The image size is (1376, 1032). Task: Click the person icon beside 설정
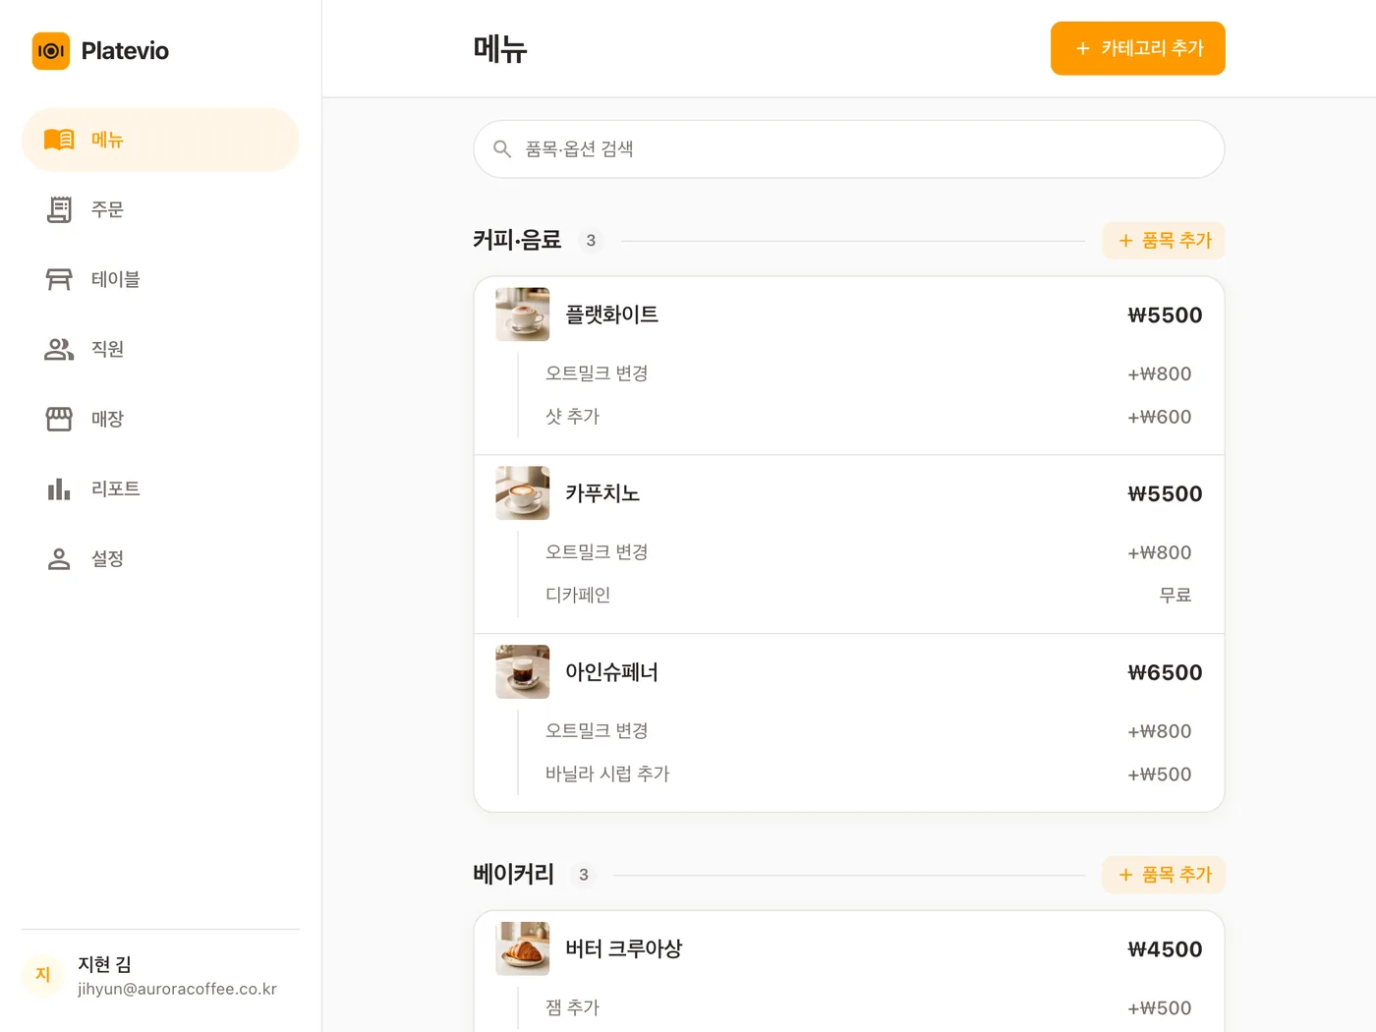[59, 558]
